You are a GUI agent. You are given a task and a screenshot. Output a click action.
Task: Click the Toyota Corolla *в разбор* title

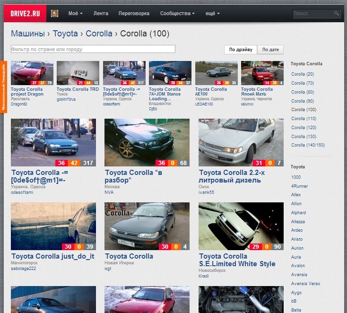pyautogui.click(x=133, y=176)
